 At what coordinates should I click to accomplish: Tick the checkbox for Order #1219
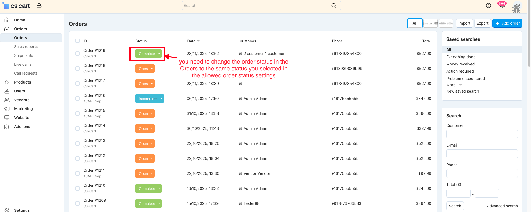pos(77,54)
